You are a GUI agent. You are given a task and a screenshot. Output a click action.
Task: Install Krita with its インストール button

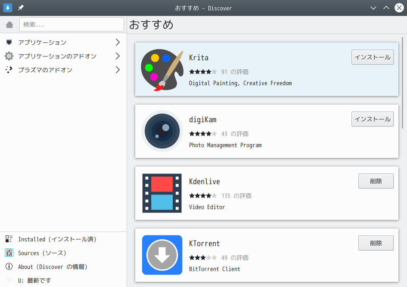[x=373, y=57]
